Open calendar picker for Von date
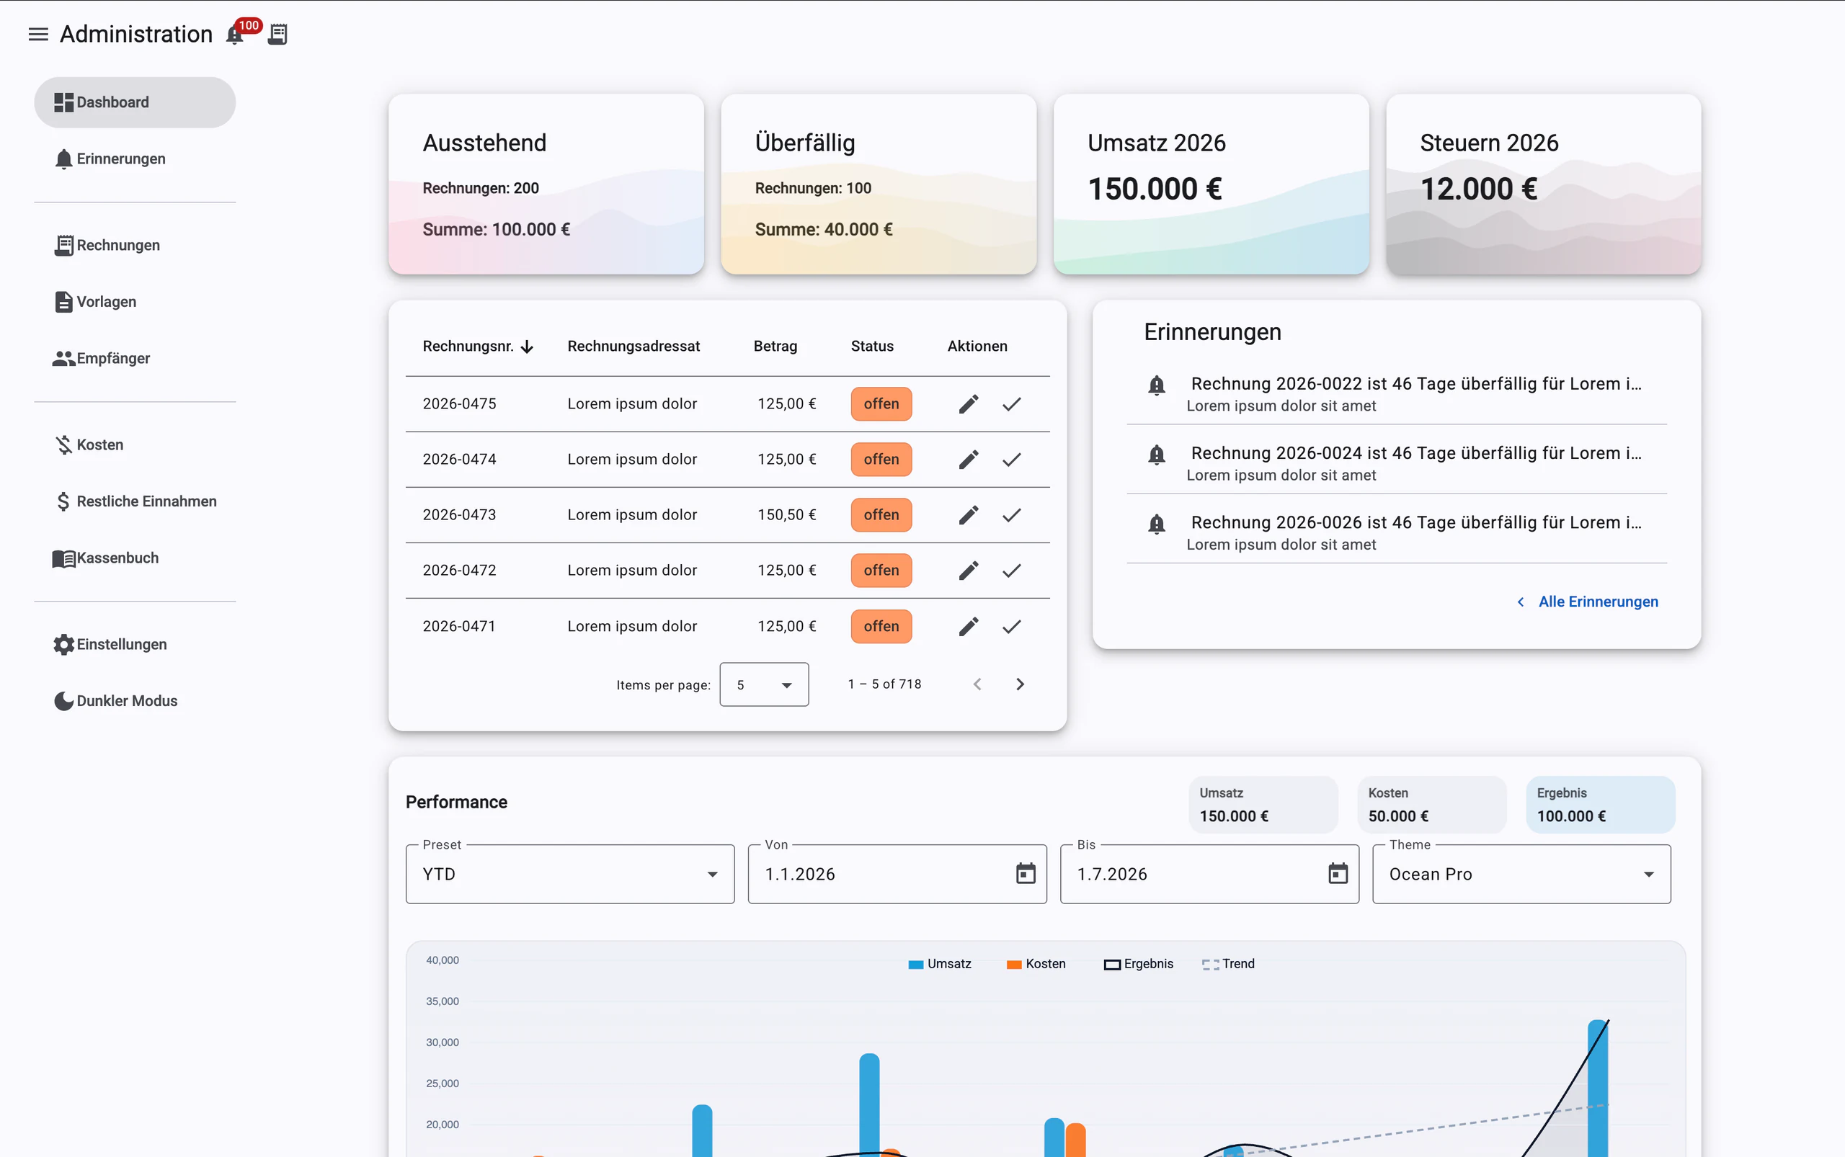This screenshot has height=1157, width=1845. pyautogui.click(x=1025, y=874)
